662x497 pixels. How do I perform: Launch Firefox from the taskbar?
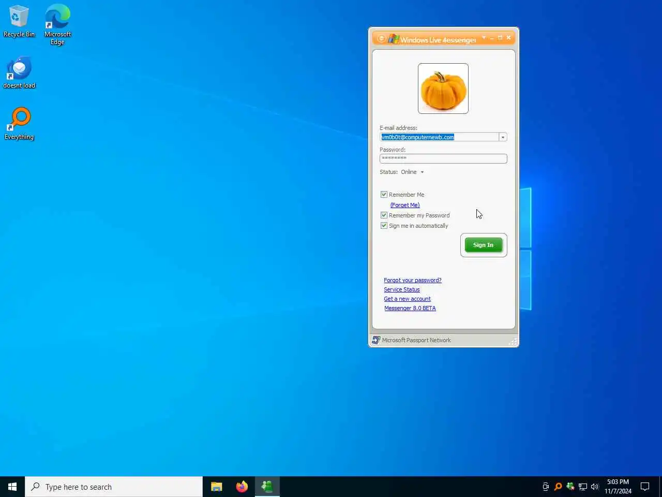click(x=242, y=487)
